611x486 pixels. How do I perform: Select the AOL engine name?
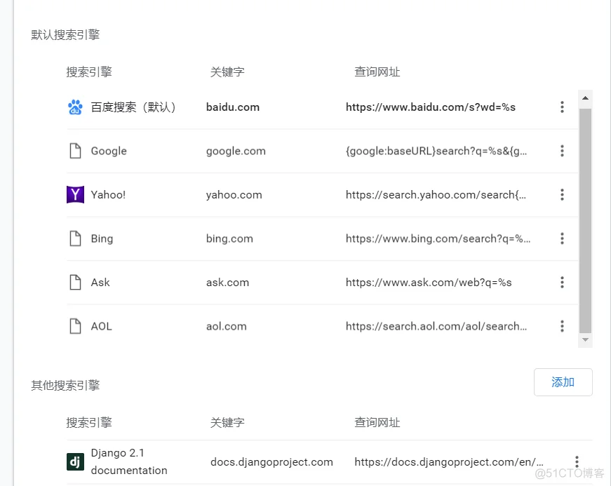(101, 326)
